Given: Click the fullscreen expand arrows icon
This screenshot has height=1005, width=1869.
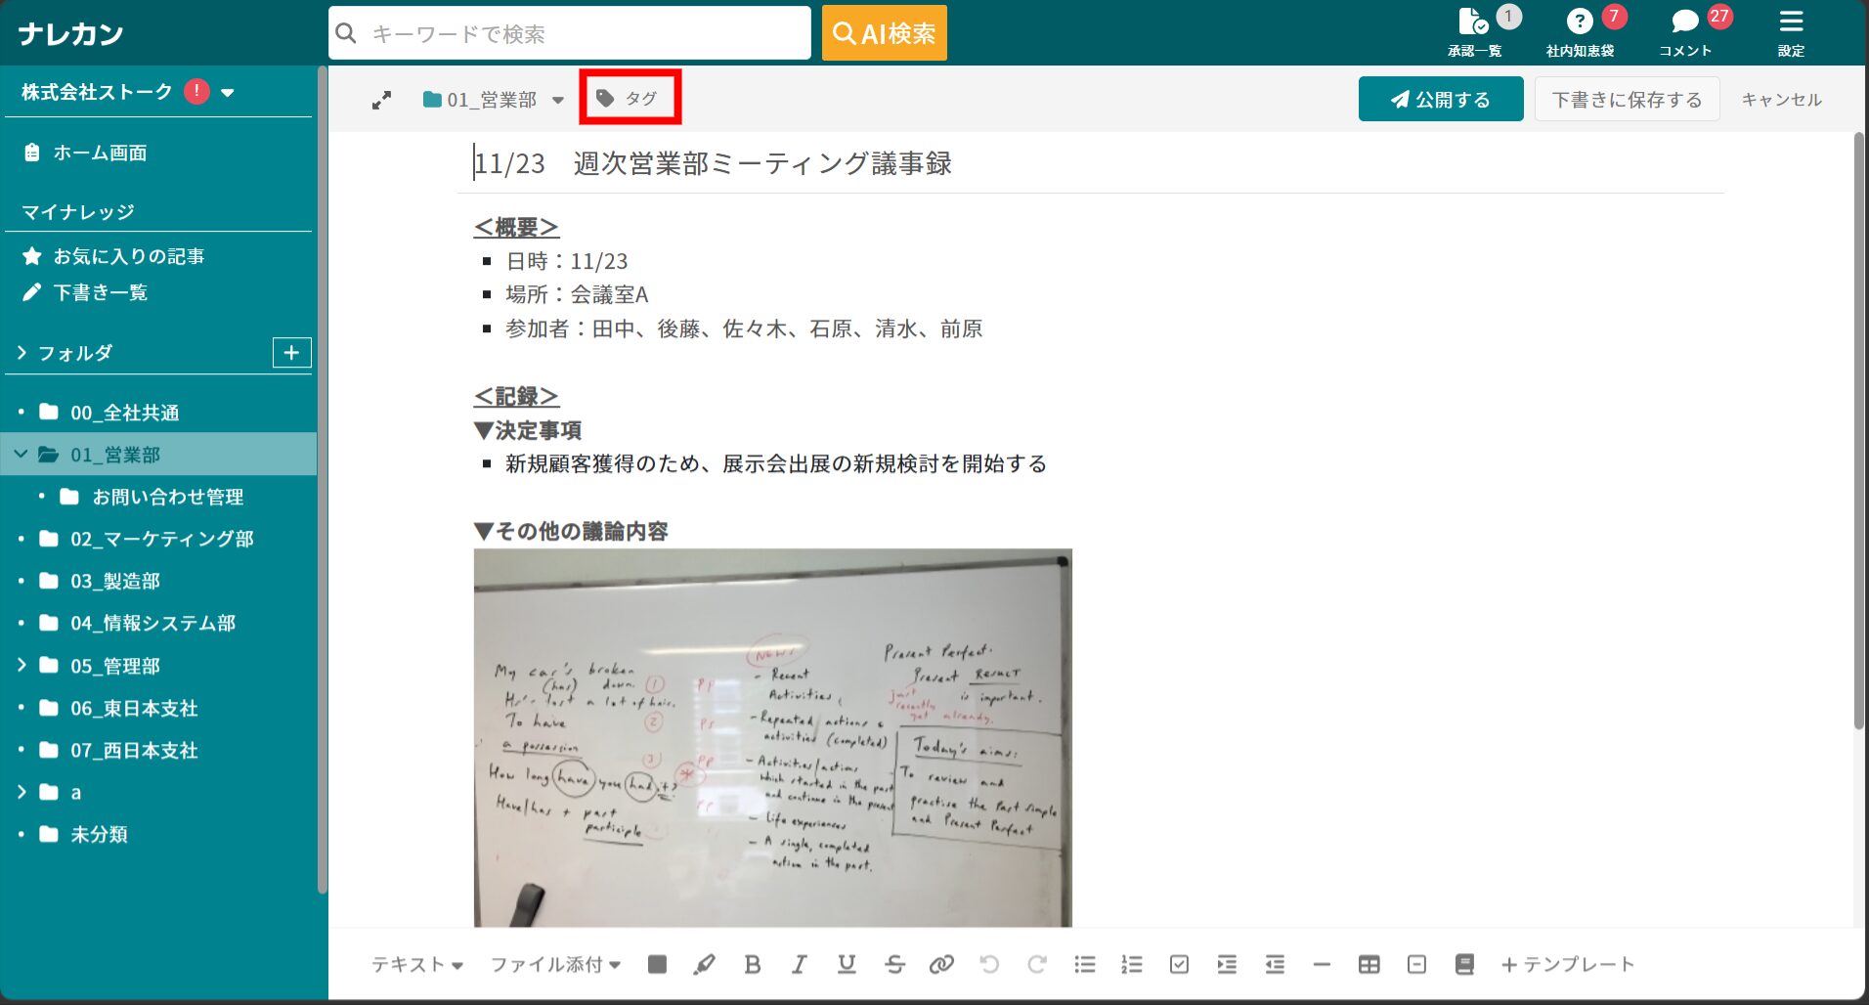Looking at the screenshot, I should 381,100.
